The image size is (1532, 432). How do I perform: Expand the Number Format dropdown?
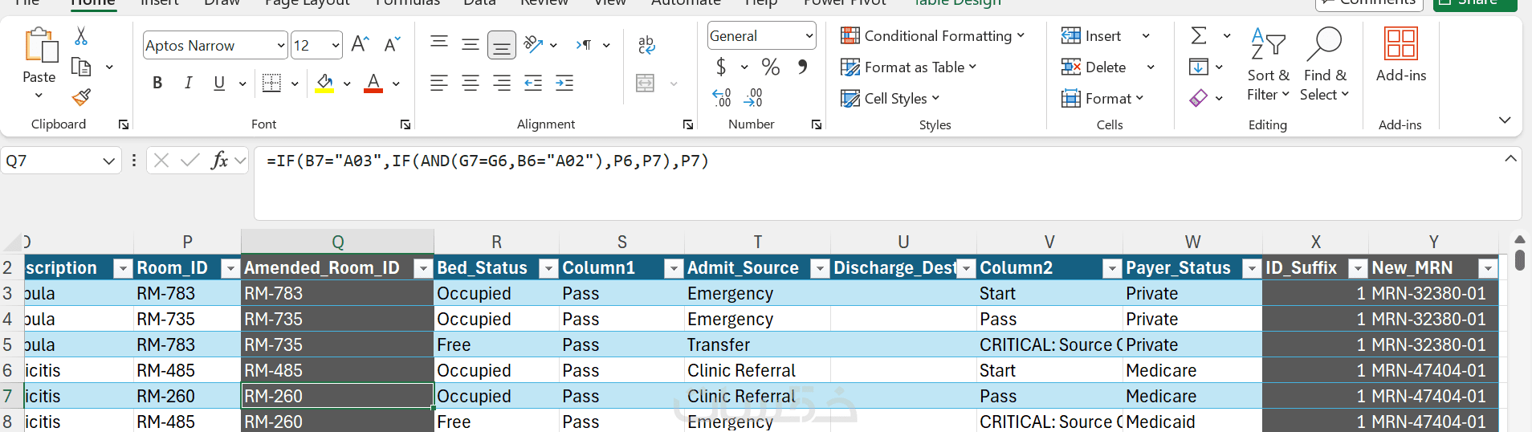coord(809,36)
